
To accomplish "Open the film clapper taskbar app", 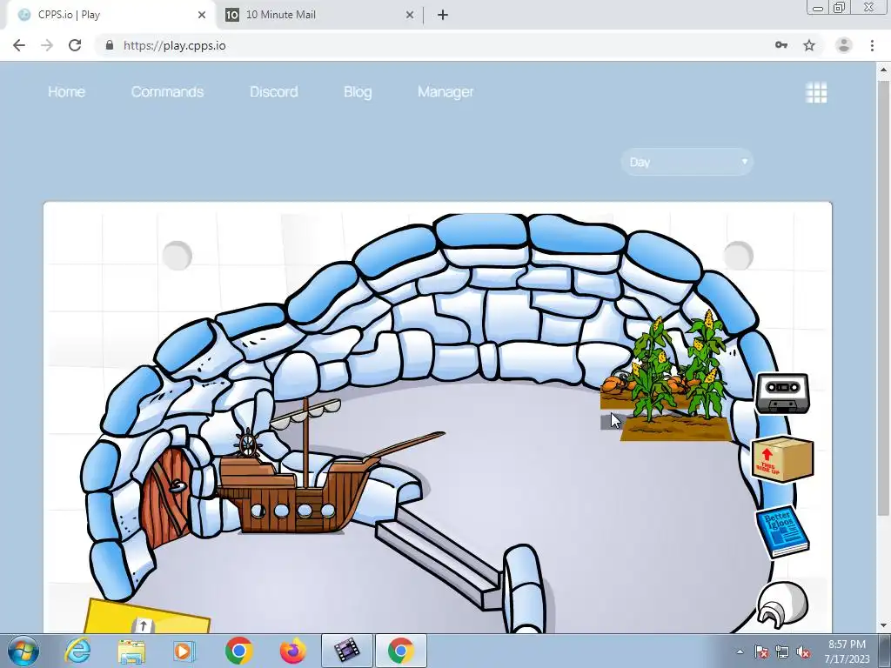I will [347, 651].
